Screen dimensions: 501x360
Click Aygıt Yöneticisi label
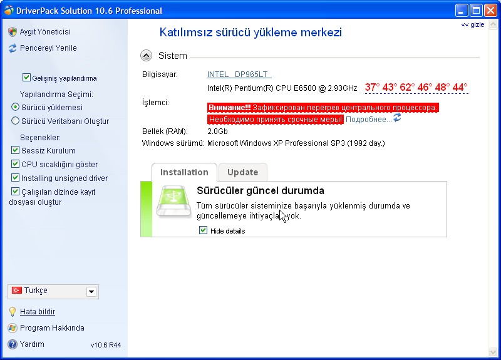[45, 32]
